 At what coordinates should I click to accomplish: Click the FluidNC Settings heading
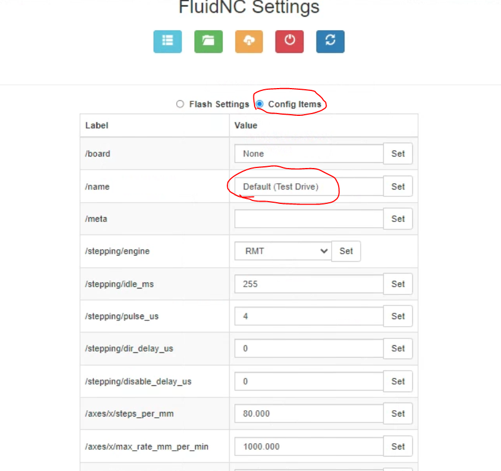click(x=249, y=7)
